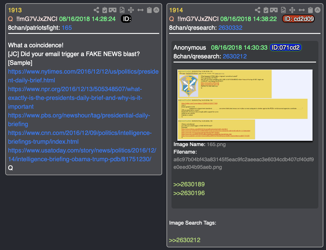326x250 pixels.
Task: Open patriotsfight post number 165 link
Action: 67,27
